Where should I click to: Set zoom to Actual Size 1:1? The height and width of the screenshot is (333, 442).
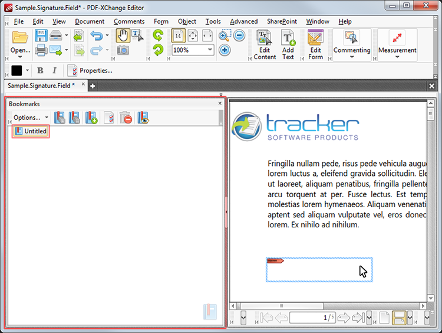(x=178, y=36)
